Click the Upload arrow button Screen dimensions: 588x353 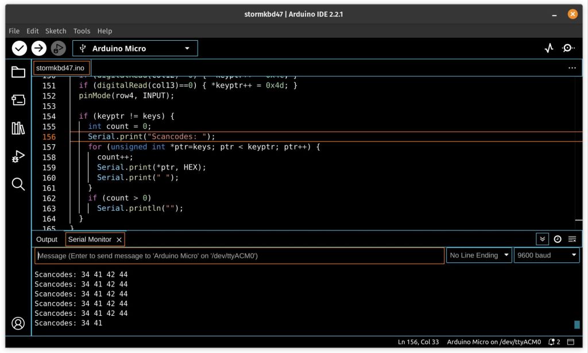pos(38,49)
